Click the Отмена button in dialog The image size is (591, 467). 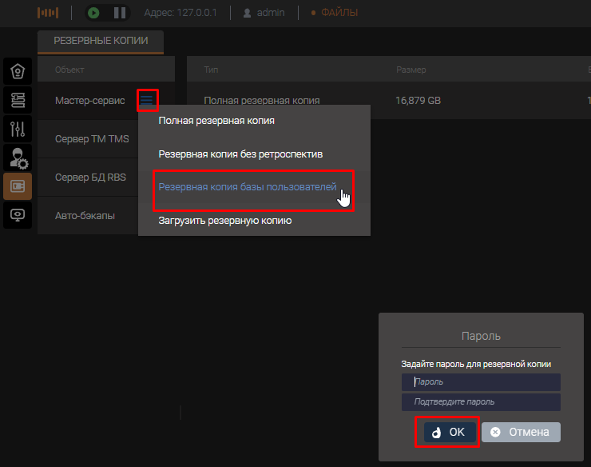coord(521,432)
